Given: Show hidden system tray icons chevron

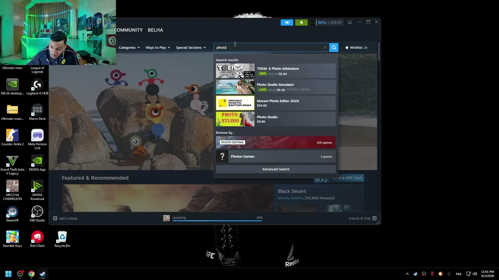Looking at the screenshot, I should pos(407,274).
